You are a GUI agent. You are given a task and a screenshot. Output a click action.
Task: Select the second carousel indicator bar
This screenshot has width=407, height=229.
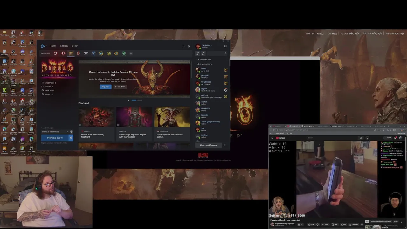140,100
